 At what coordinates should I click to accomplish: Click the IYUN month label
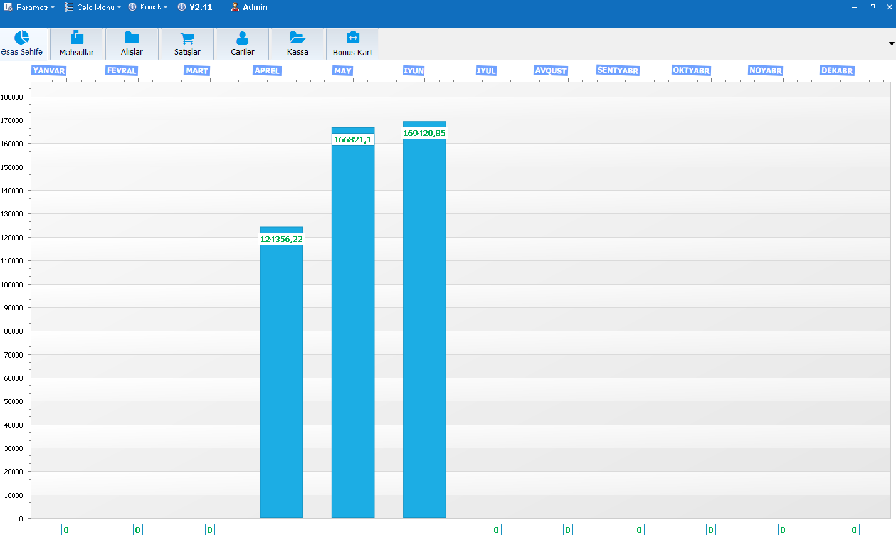tap(414, 70)
